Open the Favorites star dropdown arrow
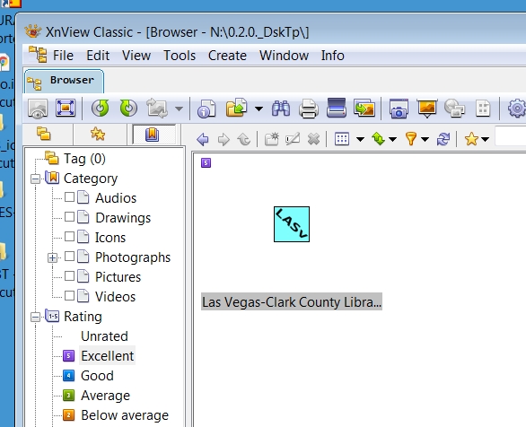Image resolution: width=526 pixels, height=427 pixels. pyautogui.click(x=485, y=139)
